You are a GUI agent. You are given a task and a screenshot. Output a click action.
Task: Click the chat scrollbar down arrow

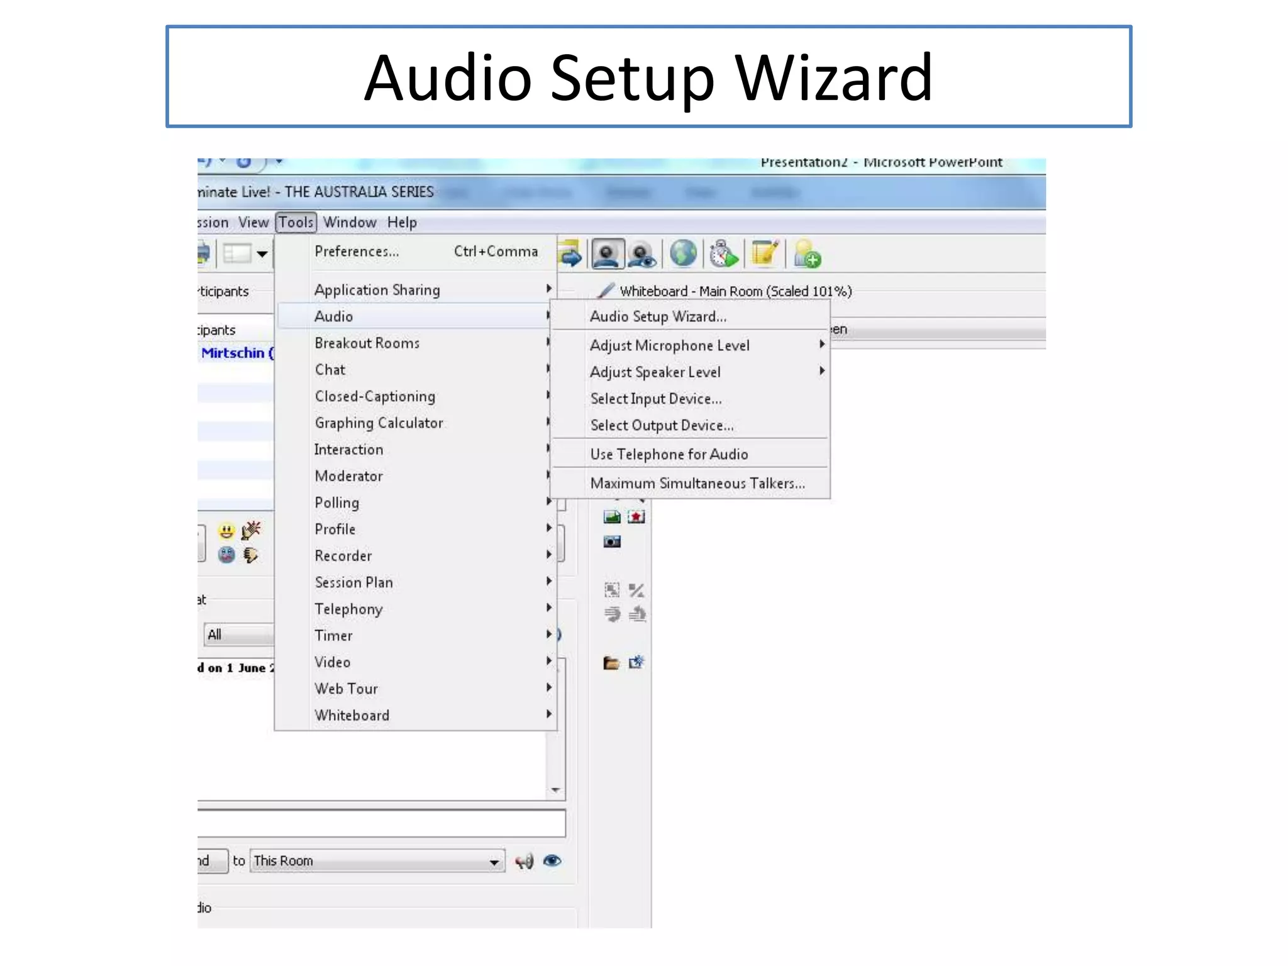coord(555,790)
